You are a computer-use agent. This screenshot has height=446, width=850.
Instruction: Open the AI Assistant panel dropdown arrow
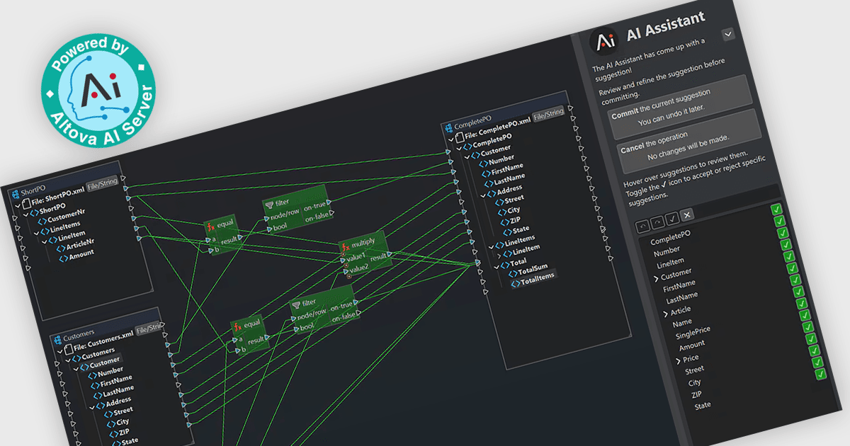(727, 34)
